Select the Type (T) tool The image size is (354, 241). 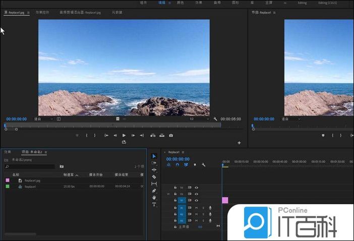coord(154,205)
